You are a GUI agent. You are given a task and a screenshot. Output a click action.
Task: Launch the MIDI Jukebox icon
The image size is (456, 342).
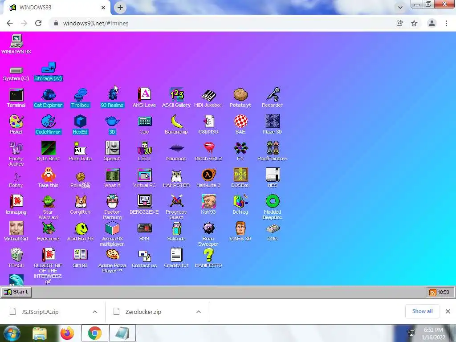pos(208,95)
